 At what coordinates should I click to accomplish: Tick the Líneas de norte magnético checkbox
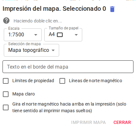click(62, 81)
